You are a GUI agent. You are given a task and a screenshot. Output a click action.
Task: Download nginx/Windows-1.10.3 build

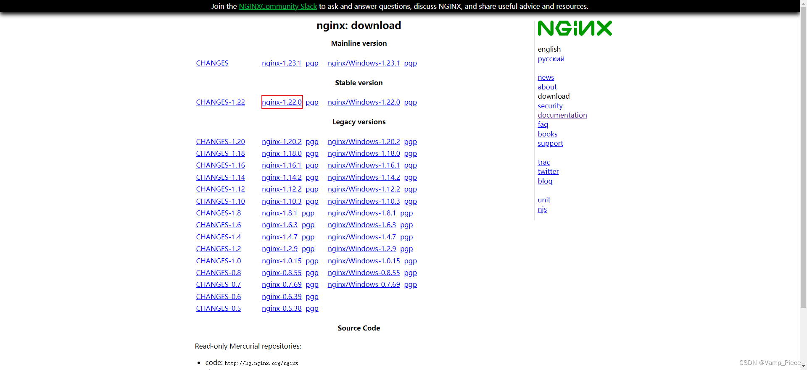tap(364, 201)
